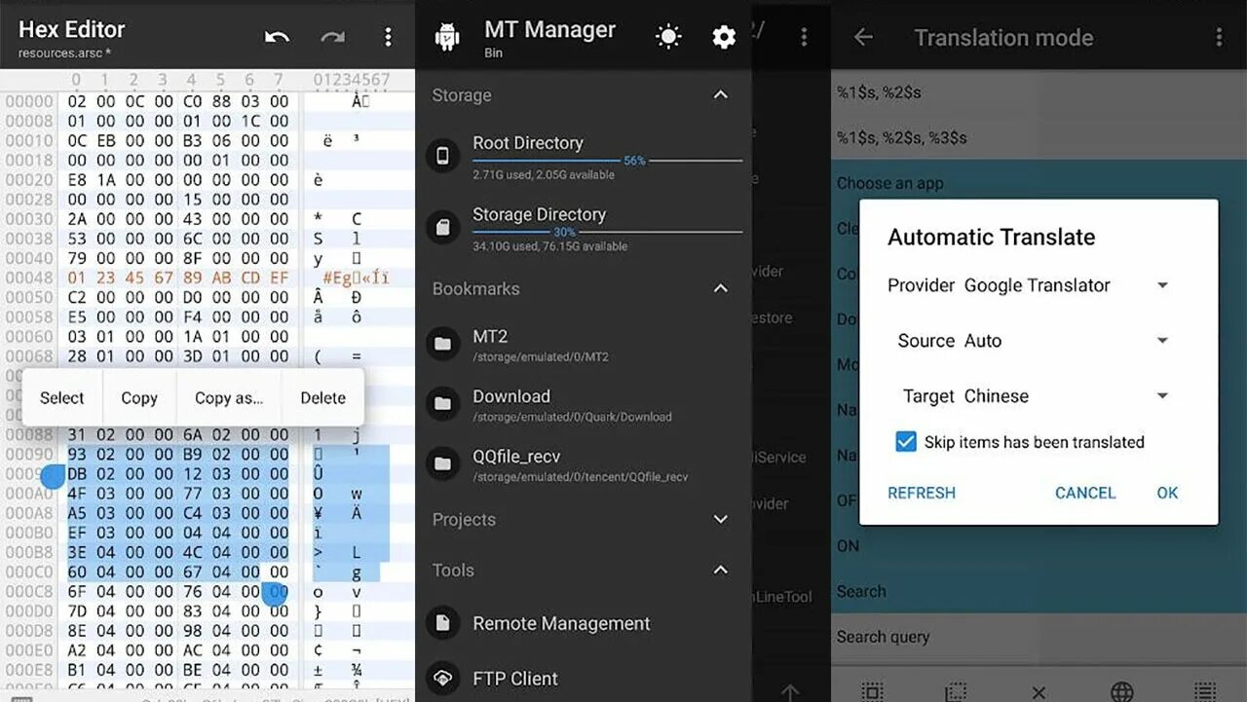Click the Bin subtitle under MT Manager
The width and height of the screenshot is (1247, 702).
(493, 54)
